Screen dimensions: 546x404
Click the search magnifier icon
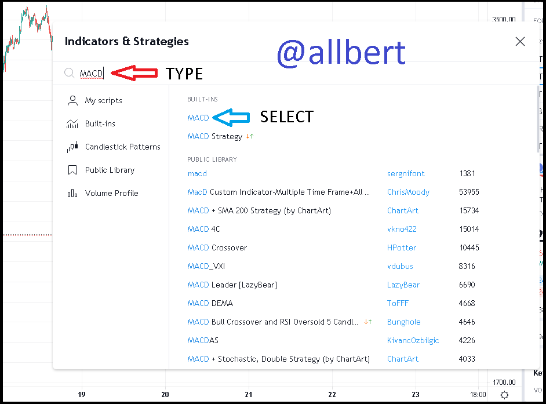click(x=70, y=73)
